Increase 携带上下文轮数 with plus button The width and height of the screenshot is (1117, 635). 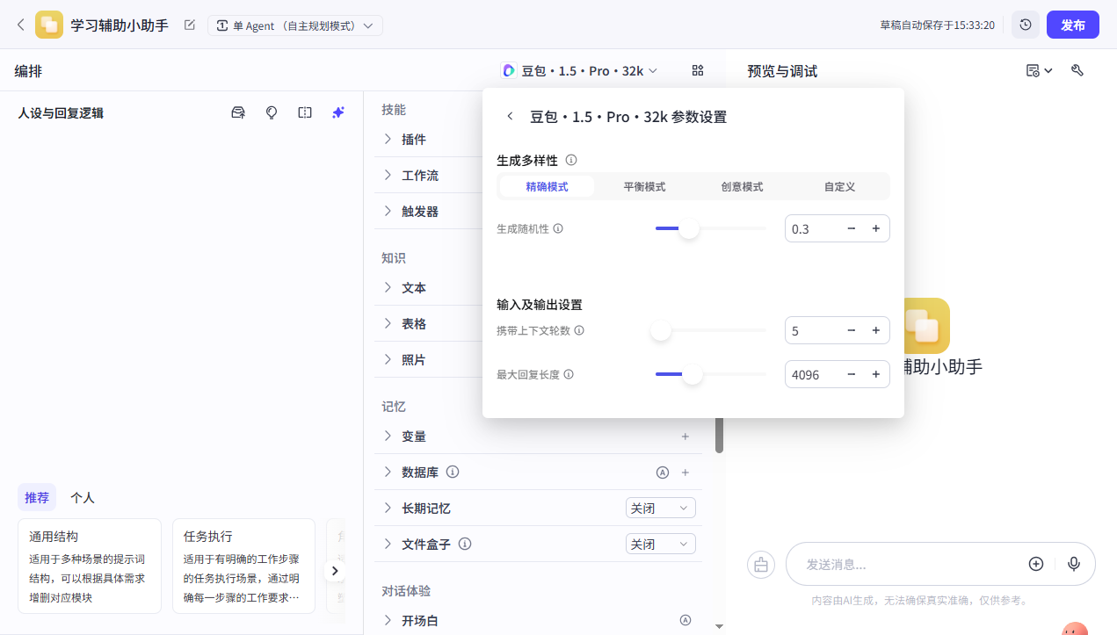pos(875,330)
